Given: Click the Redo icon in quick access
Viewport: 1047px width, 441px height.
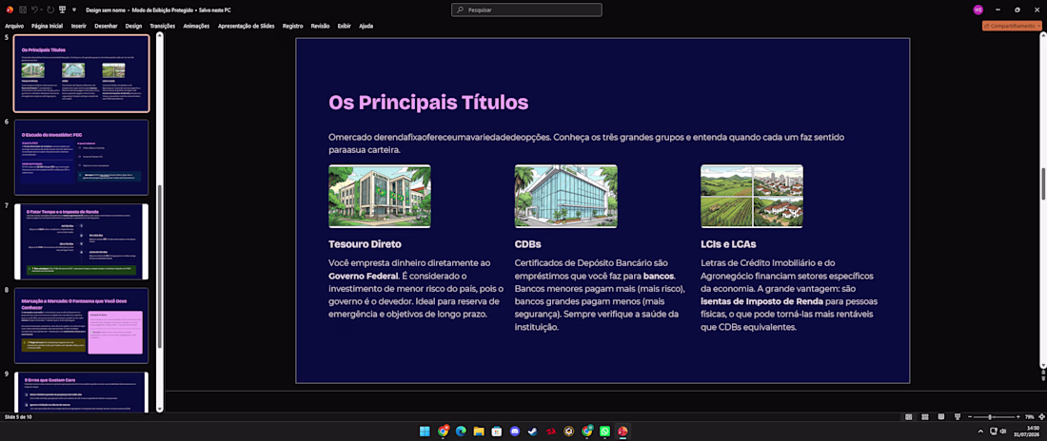Looking at the screenshot, I should (x=50, y=10).
